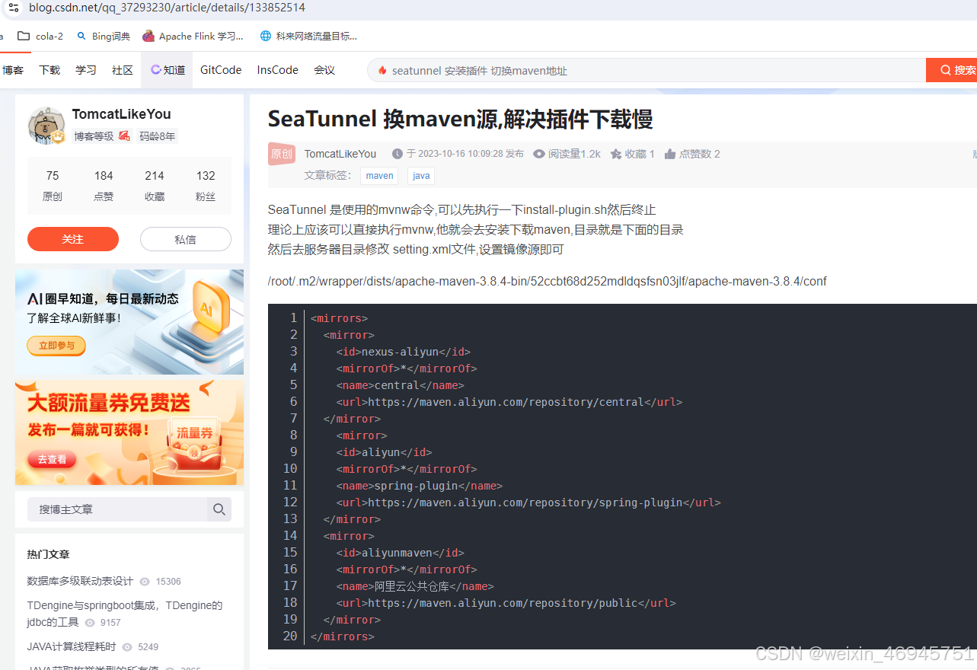
Task: Click code line with 阿里云公共仓库 name
Action: [x=415, y=586]
